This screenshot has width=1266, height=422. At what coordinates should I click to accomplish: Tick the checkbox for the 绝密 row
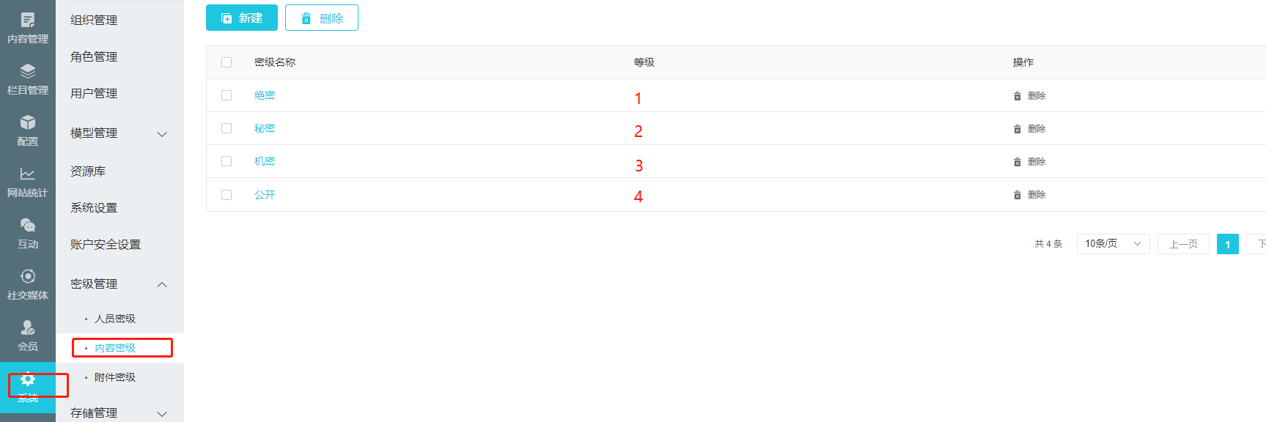[x=227, y=95]
